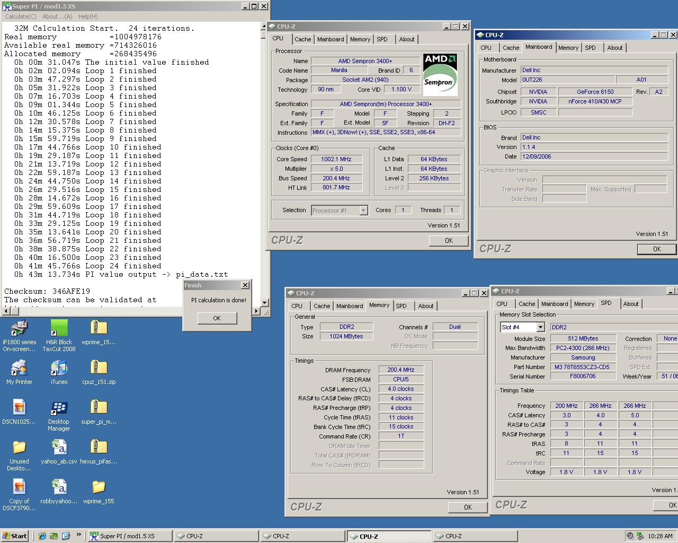
Task: Switch to Cache tab in the CPU-Z CPU window
Action: 303,39
